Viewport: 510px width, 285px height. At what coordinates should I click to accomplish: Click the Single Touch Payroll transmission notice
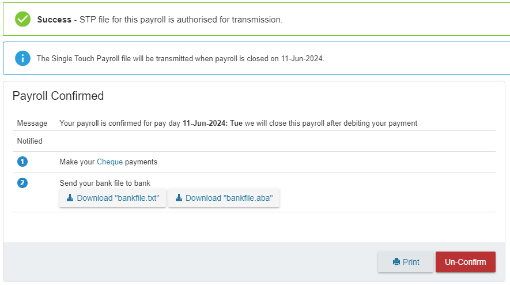(180, 59)
